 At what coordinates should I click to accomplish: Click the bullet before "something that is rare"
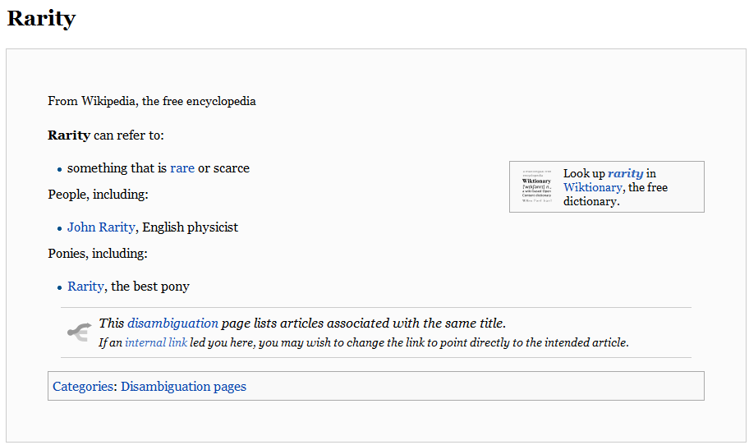click(60, 169)
